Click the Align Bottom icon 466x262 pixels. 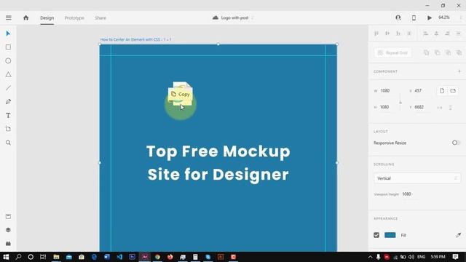[x=398, y=33]
